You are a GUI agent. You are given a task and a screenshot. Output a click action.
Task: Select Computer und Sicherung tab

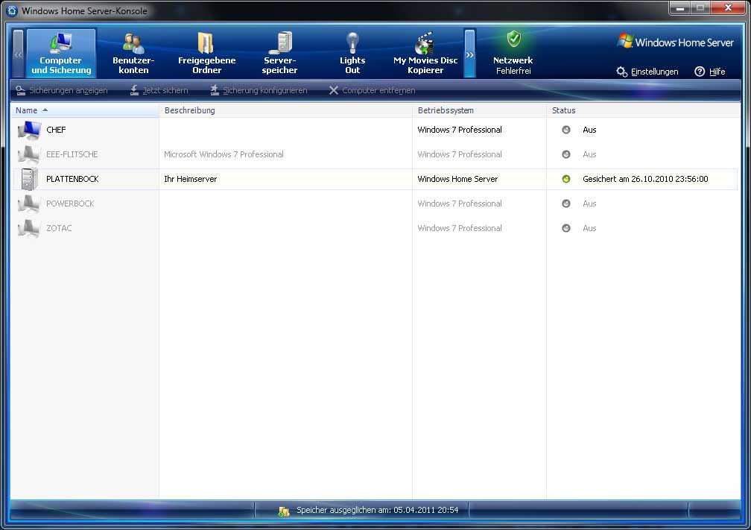(x=61, y=53)
